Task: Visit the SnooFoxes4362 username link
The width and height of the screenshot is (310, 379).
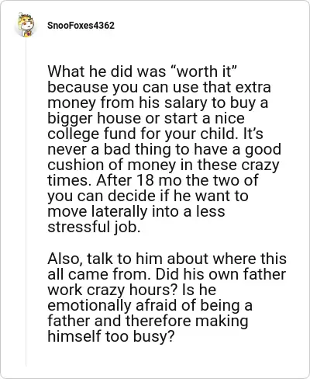Action: click(x=81, y=26)
